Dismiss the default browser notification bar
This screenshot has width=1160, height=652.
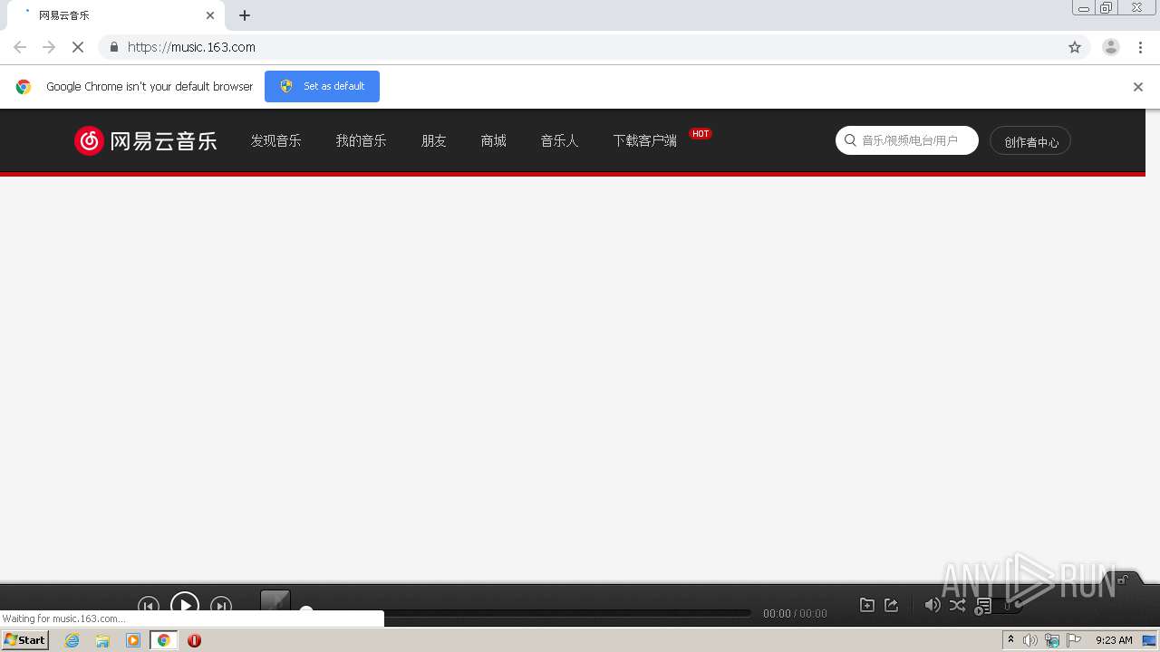(1137, 87)
